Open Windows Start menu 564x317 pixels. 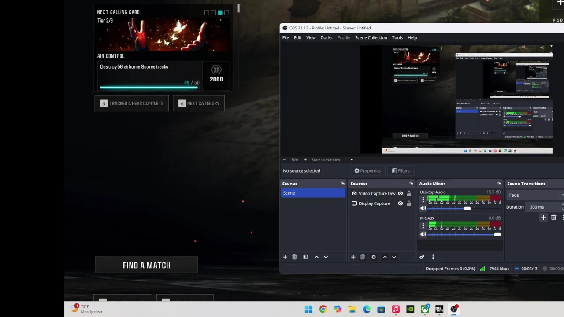click(x=308, y=310)
